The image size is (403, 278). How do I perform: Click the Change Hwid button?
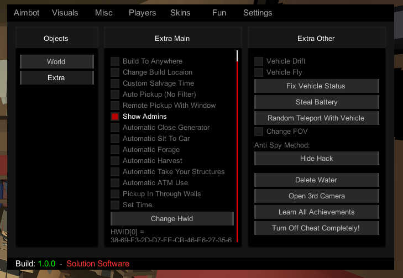172,219
